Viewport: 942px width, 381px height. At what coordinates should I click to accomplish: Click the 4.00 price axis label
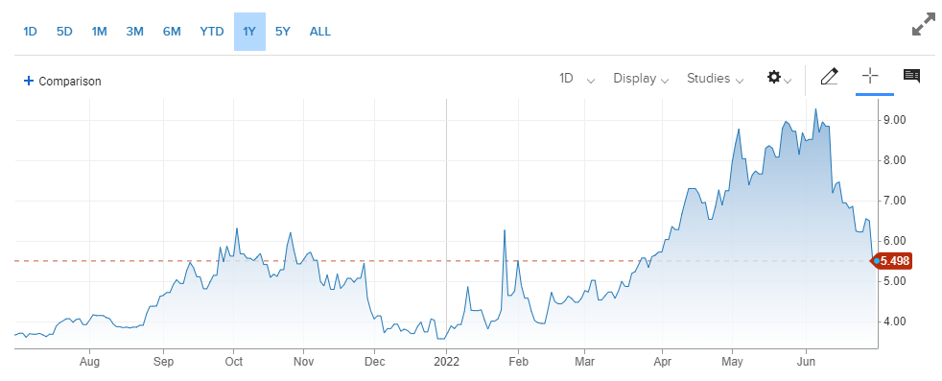pyautogui.click(x=896, y=321)
